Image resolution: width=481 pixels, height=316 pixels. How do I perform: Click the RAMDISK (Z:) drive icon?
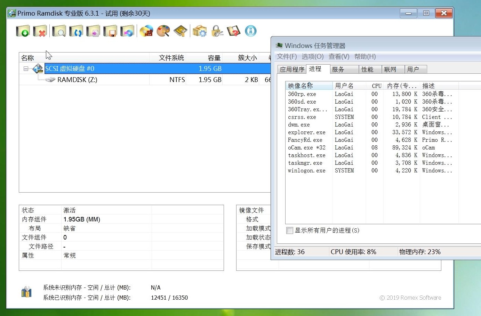(50, 80)
